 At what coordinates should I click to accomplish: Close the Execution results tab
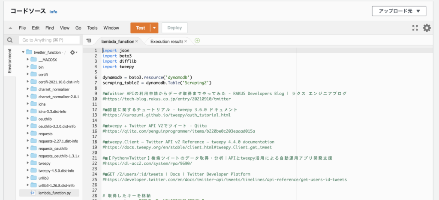[186, 41]
